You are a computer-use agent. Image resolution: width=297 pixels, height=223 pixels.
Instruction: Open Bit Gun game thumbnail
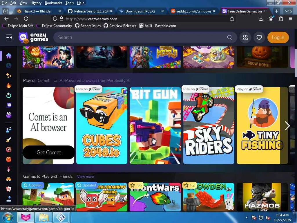155,125
